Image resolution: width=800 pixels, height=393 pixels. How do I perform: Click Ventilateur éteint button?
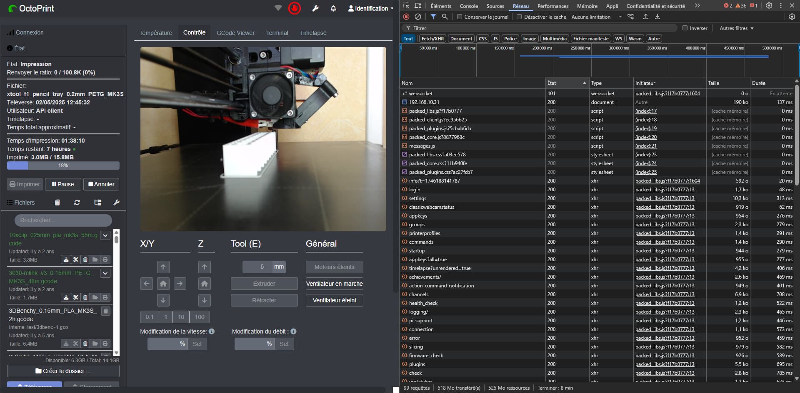coord(335,300)
